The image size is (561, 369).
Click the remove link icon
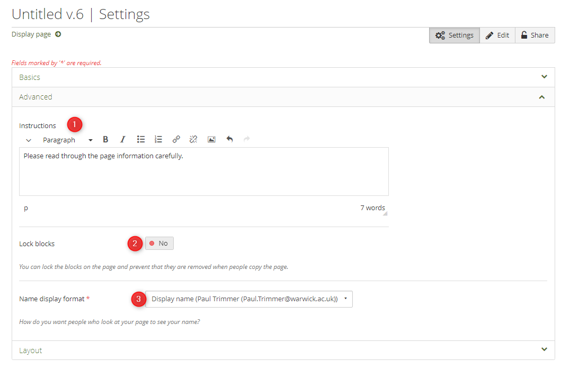coord(193,140)
